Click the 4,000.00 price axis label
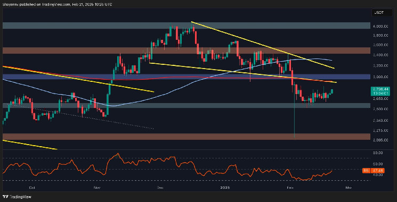The height and width of the screenshot is (202, 397). (x=378, y=26)
